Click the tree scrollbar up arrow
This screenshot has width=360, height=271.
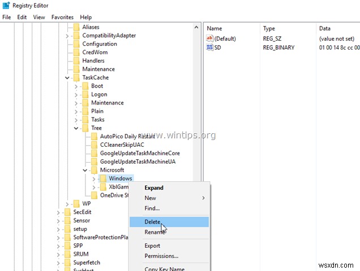[196, 27]
